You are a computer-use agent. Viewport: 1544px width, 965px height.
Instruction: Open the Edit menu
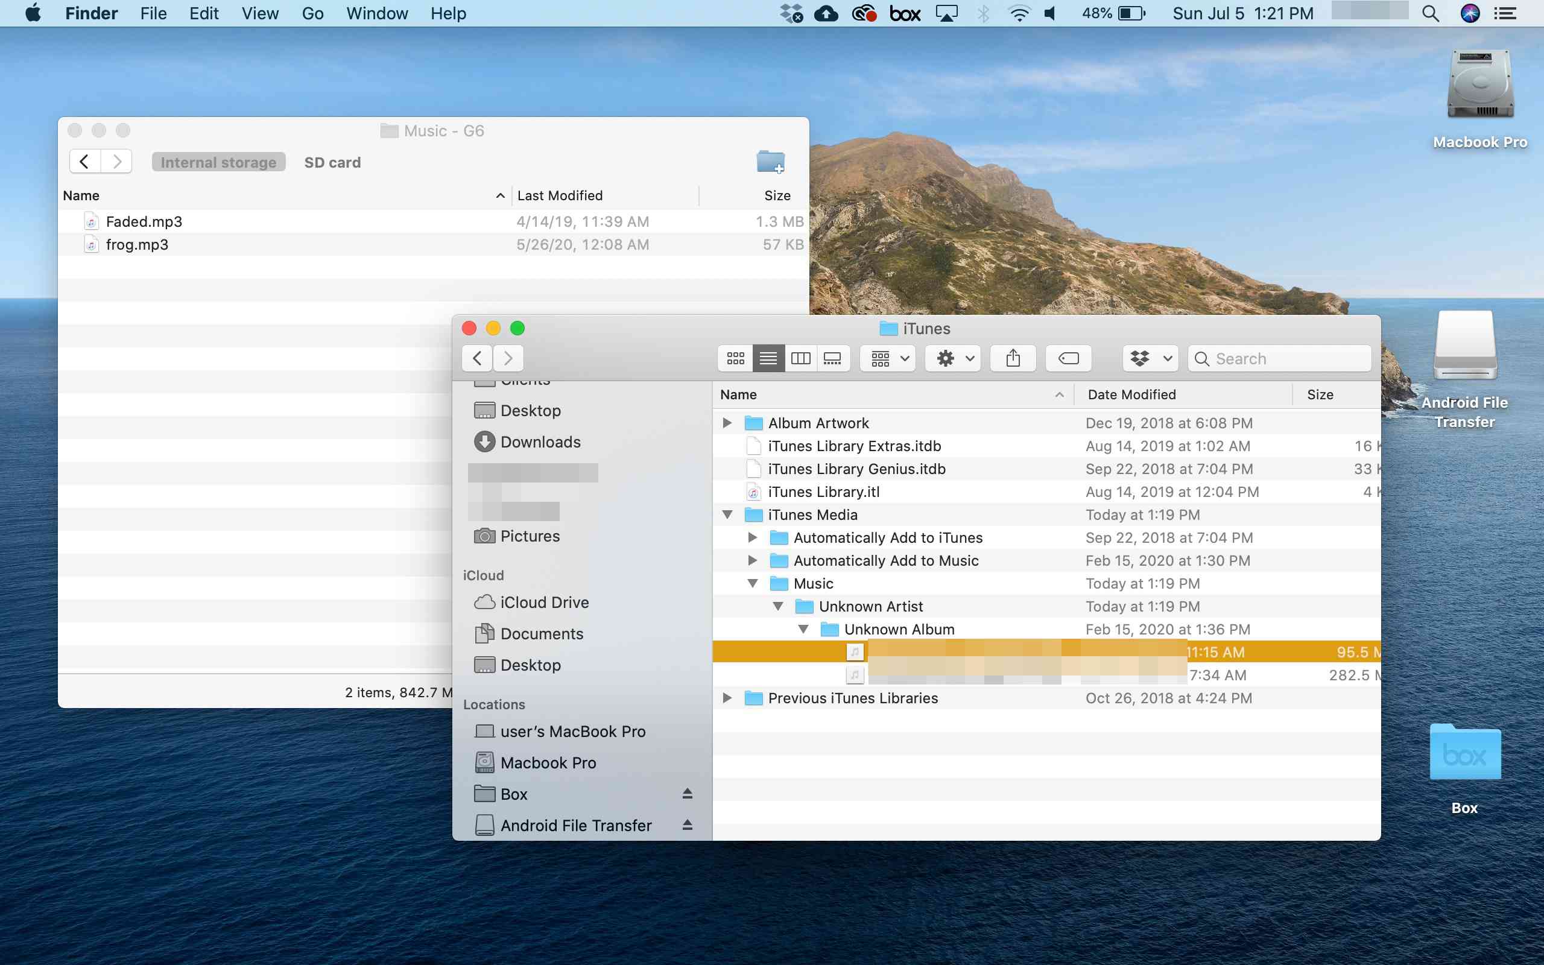click(204, 13)
